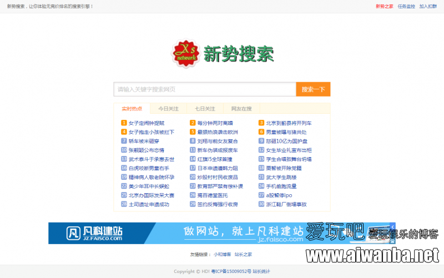Image resolution: width=444 pixels, height=278 pixels.
Task: Open hot topic 白虎咬断男童右手
Action: tap(149, 169)
